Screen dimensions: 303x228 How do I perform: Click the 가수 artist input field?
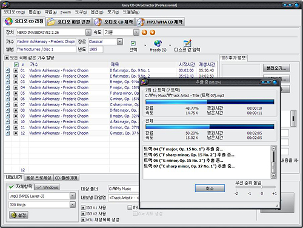pyautogui.click(x=46, y=42)
